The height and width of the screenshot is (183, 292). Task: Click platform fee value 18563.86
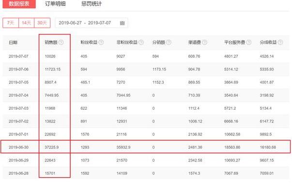[x=232, y=148]
